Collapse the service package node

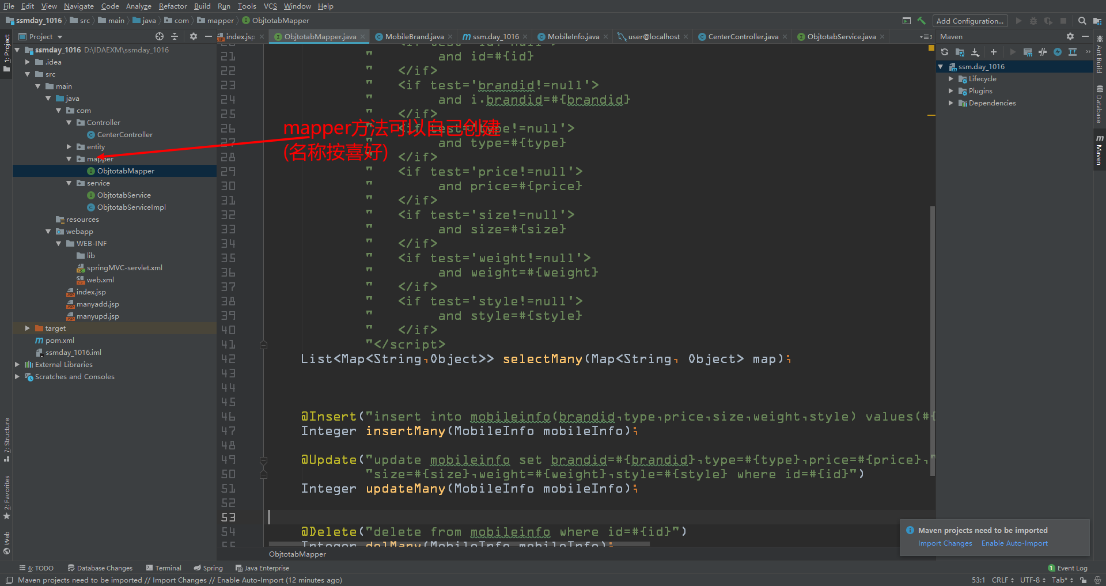coord(69,183)
